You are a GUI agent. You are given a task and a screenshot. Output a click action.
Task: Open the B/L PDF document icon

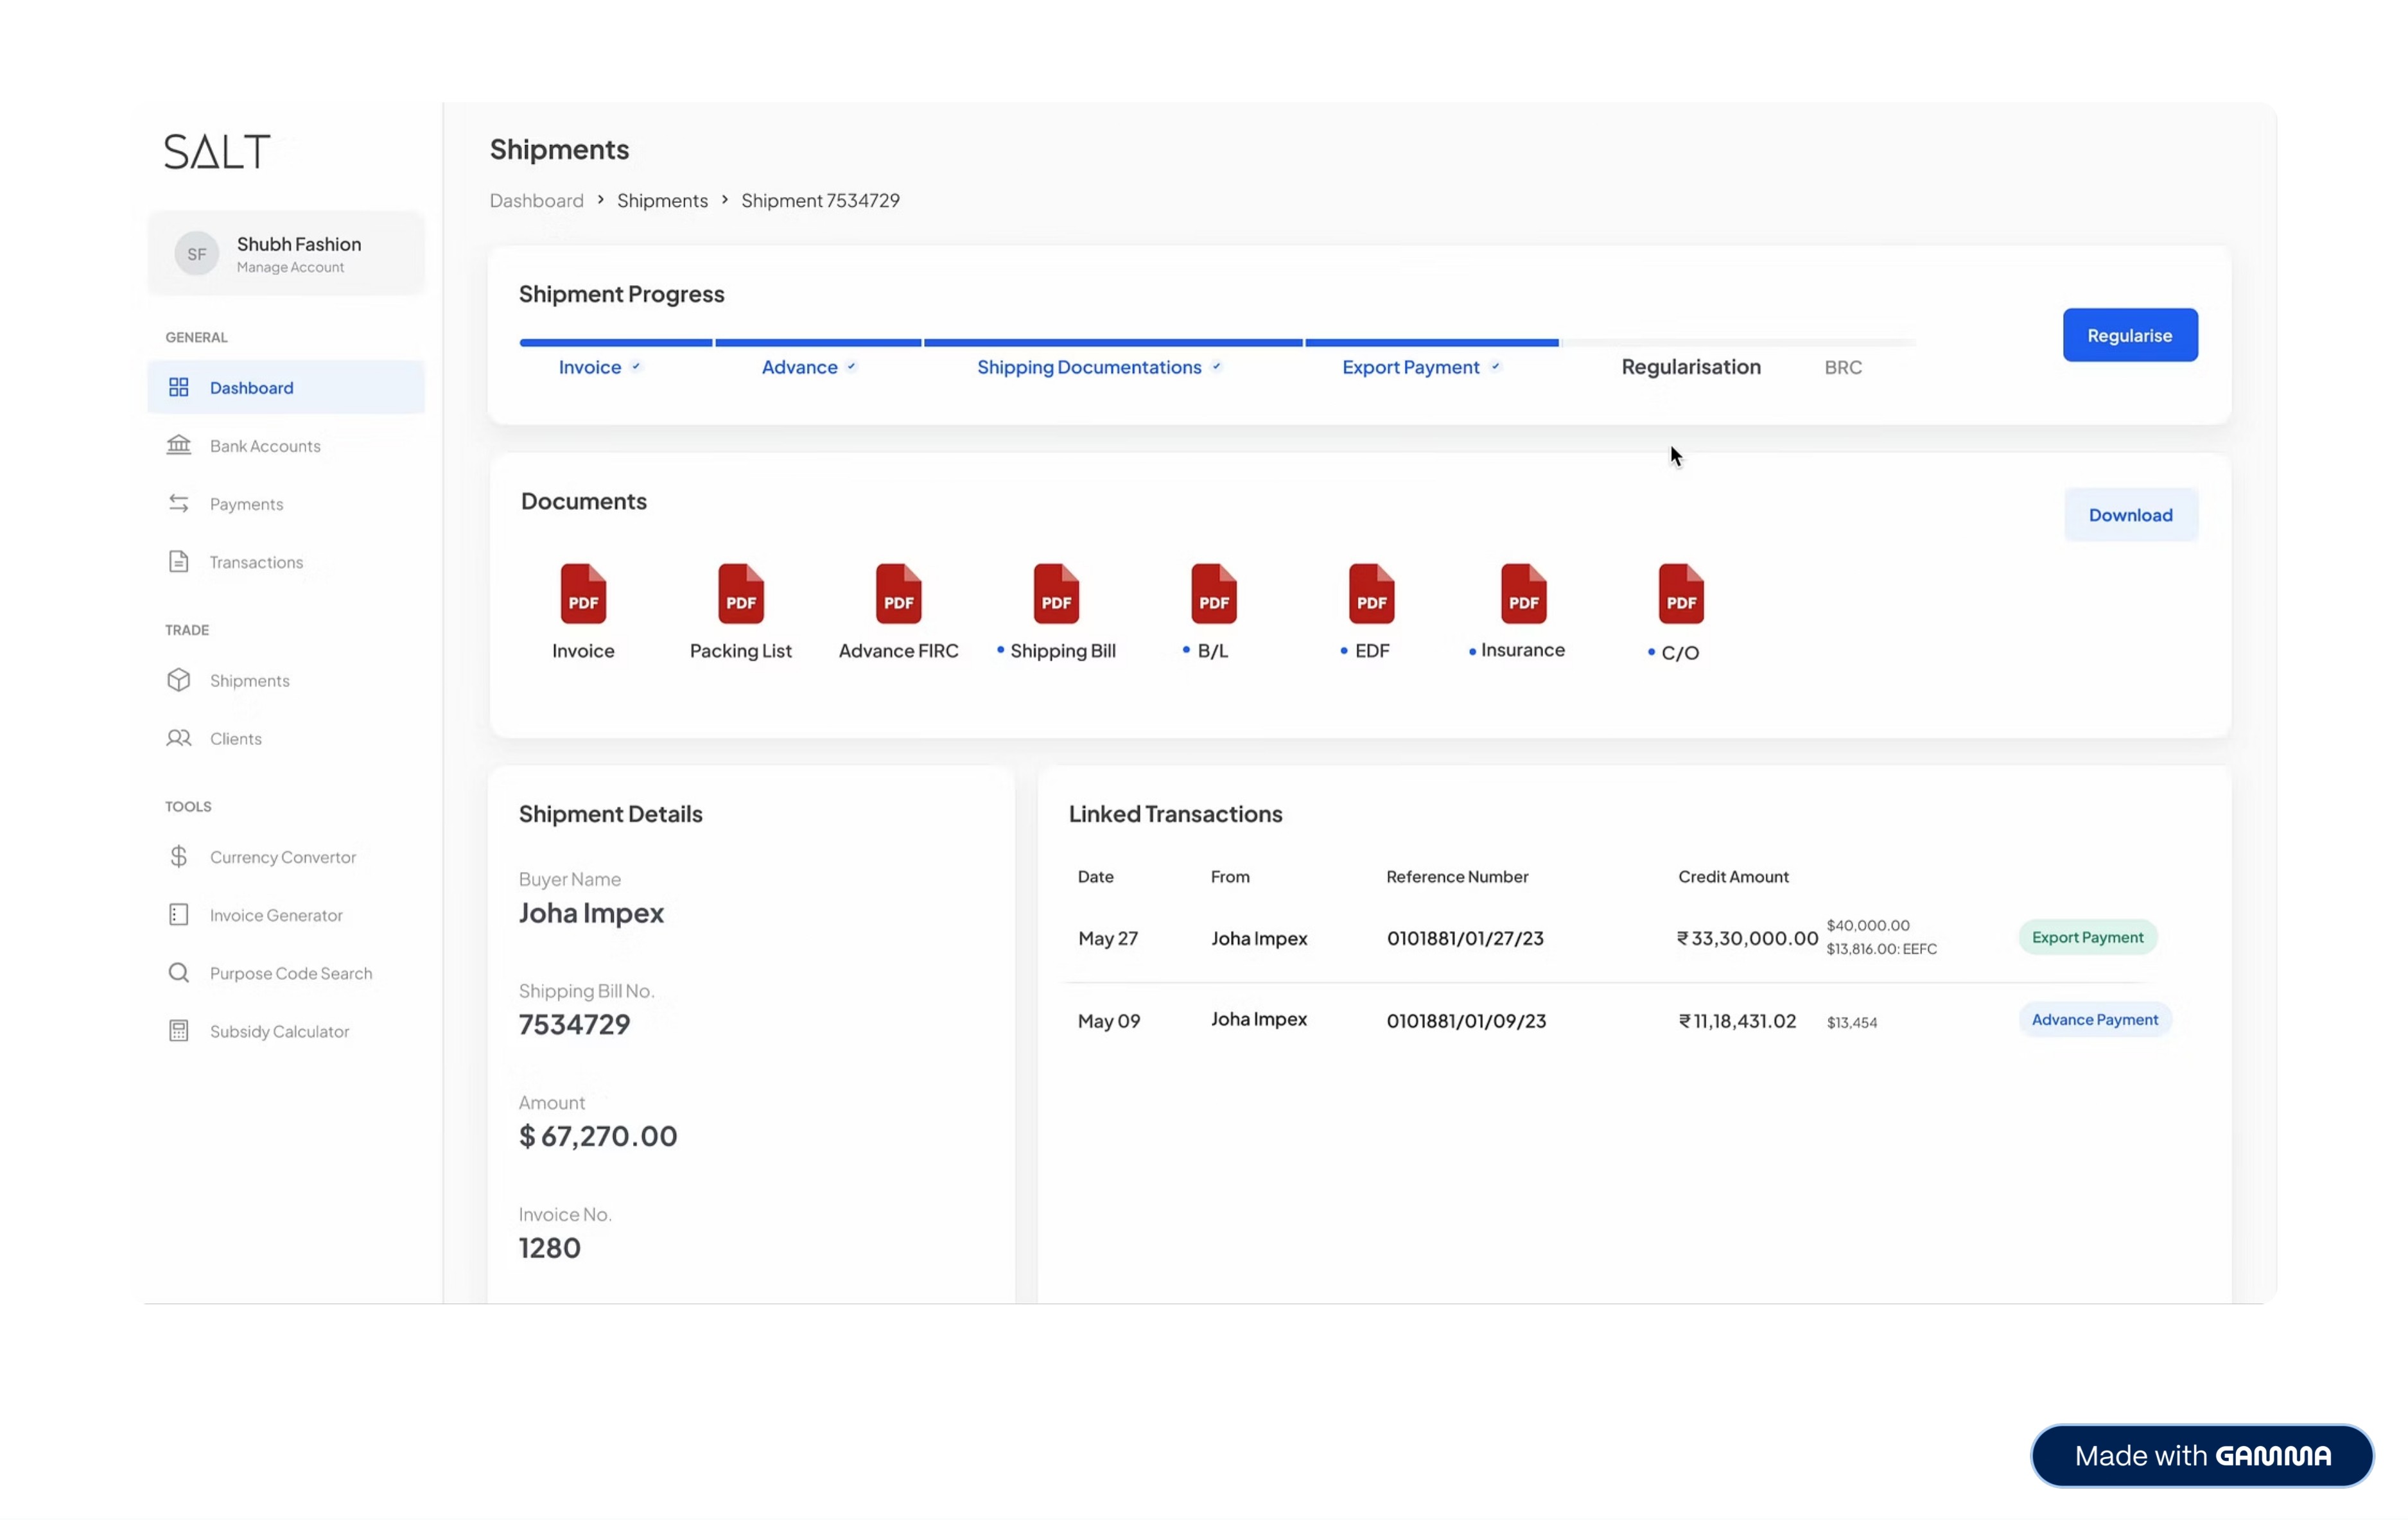pyautogui.click(x=1213, y=594)
